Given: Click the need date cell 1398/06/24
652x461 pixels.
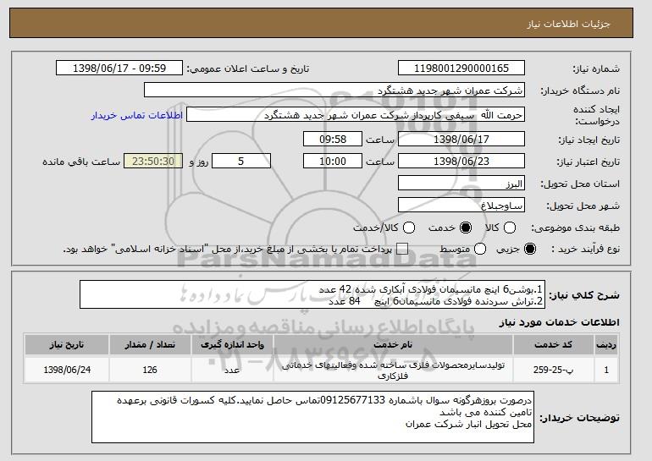Looking at the screenshot, I should 67,370.
